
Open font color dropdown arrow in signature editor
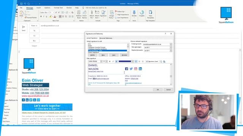133,61
